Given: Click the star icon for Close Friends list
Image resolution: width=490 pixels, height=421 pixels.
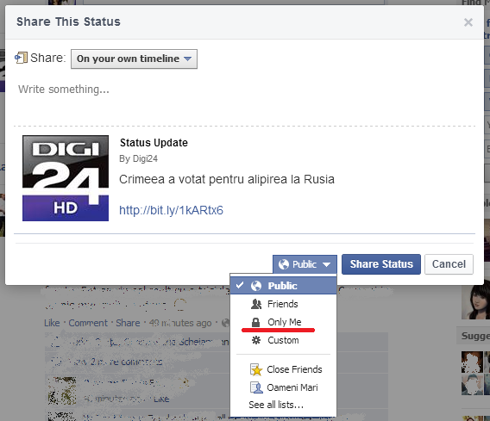Looking at the screenshot, I should pos(256,369).
